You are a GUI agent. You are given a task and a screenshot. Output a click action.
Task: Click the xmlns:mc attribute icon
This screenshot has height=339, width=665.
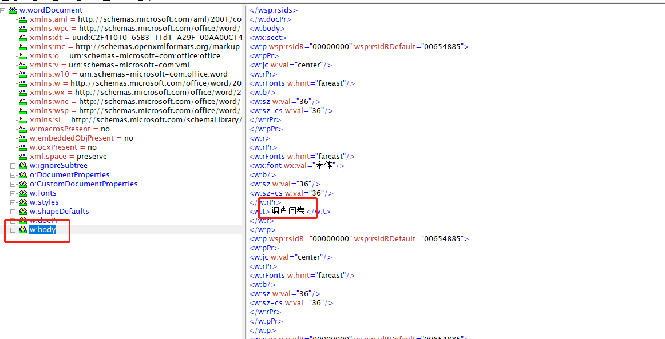tap(23, 47)
